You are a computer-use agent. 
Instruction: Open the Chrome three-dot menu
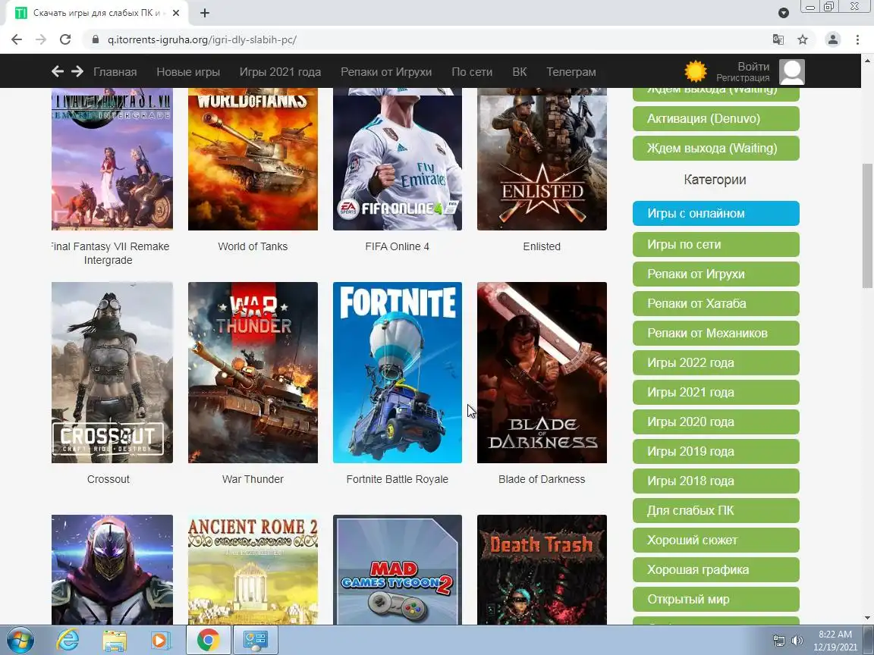857,39
